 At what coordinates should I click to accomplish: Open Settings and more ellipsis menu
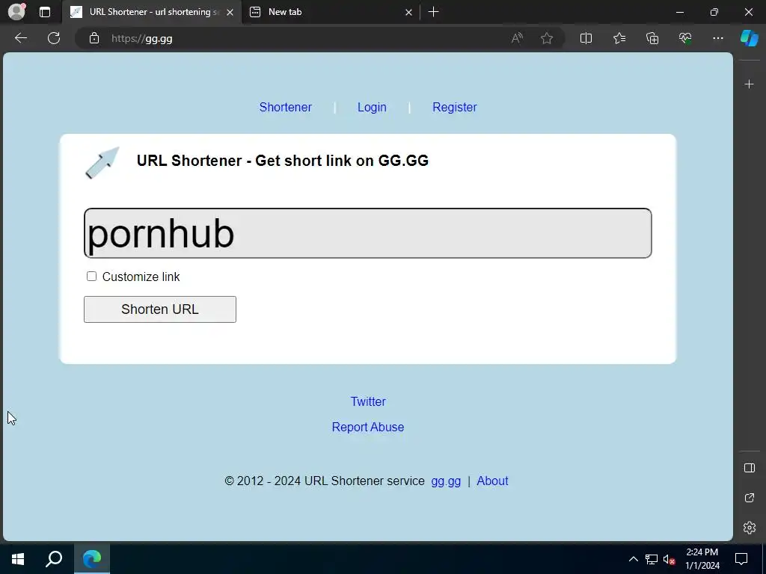click(x=717, y=38)
